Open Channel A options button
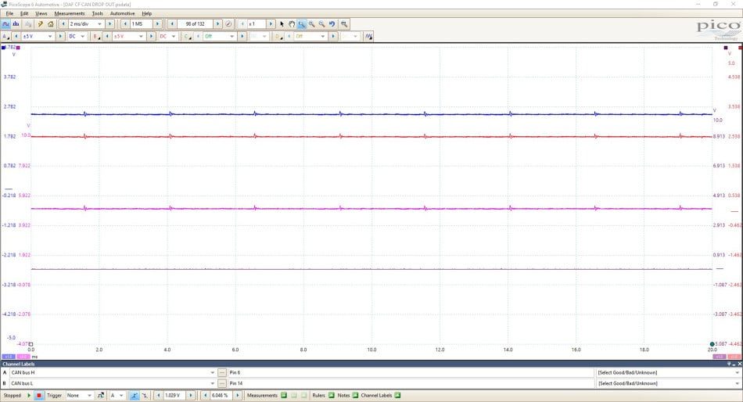 pos(5,36)
